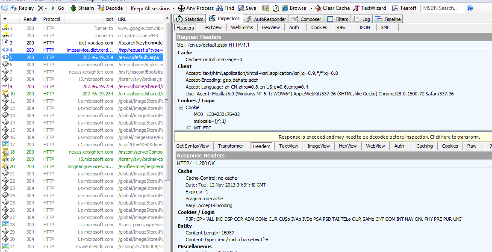Pick the Any Process target crosshair
Viewport: 492px width, 252px height.
click(x=196, y=8)
